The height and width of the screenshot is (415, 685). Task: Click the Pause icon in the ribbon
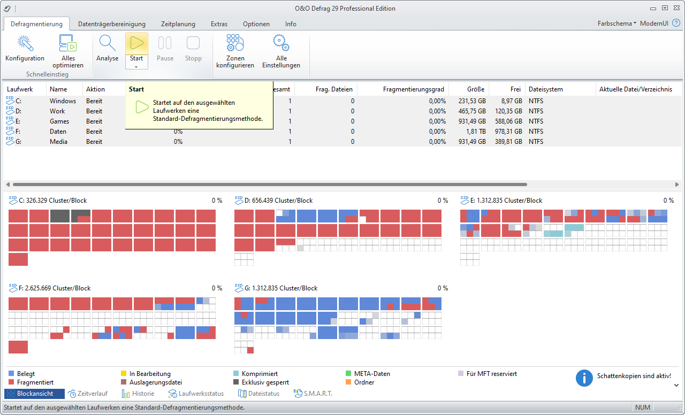pyautogui.click(x=165, y=43)
